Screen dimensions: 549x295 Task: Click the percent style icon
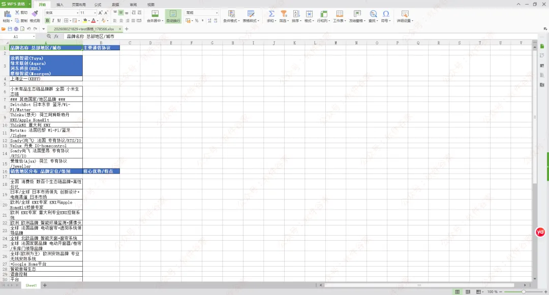click(x=197, y=21)
